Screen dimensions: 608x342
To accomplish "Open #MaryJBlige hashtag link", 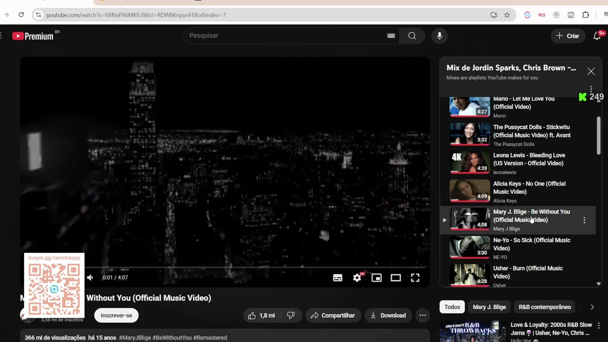I will pyautogui.click(x=135, y=338).
